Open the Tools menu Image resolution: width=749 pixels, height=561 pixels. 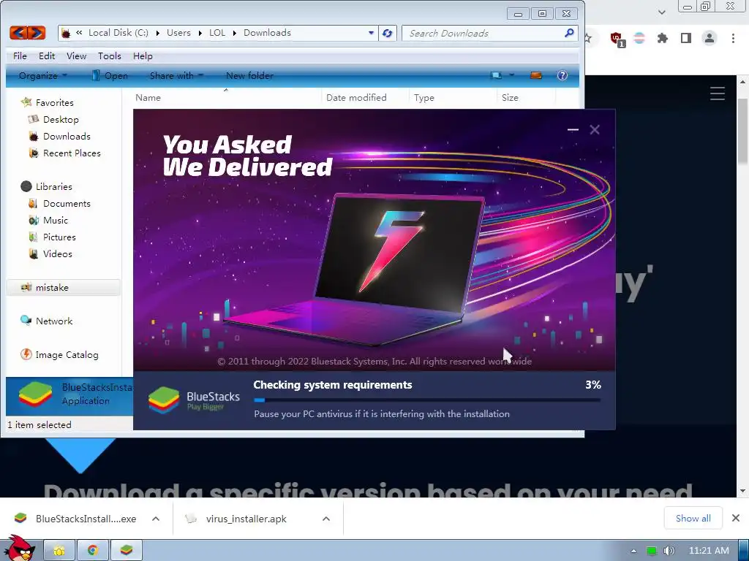pos(110,56)
